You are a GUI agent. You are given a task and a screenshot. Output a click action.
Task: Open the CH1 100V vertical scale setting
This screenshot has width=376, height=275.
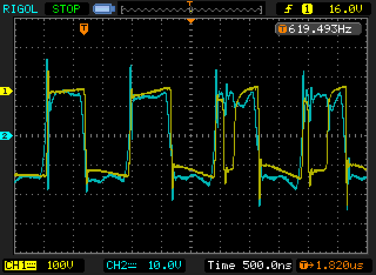tap(58, 264)
